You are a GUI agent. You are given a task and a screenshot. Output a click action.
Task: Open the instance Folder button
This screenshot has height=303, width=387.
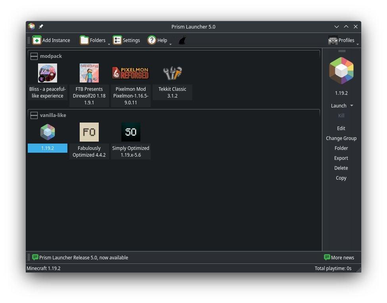341,148
